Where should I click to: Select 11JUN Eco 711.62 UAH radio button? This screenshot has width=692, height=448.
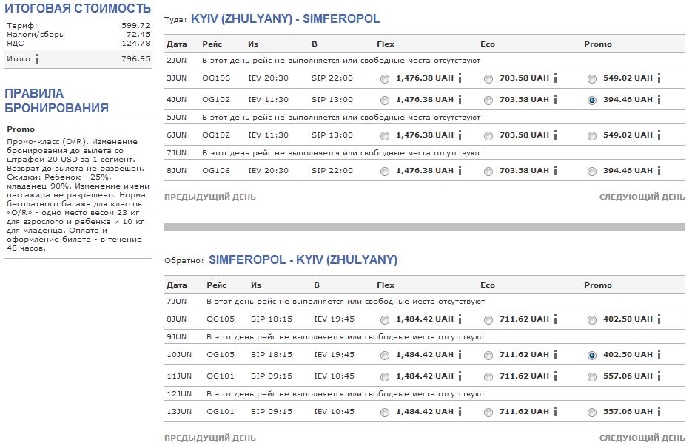(488, 377)
